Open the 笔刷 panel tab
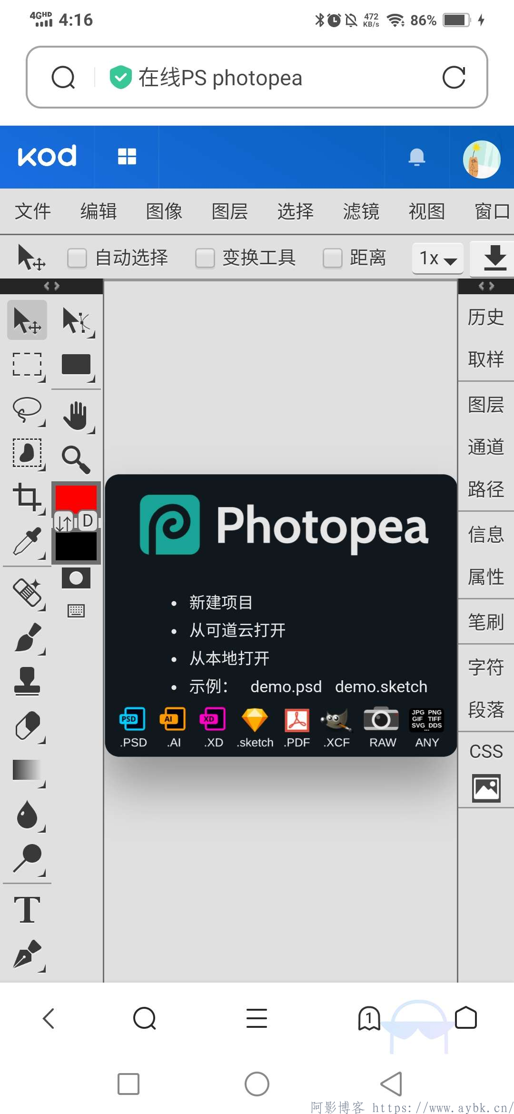 pyautogui.click(x=486, y=622)
